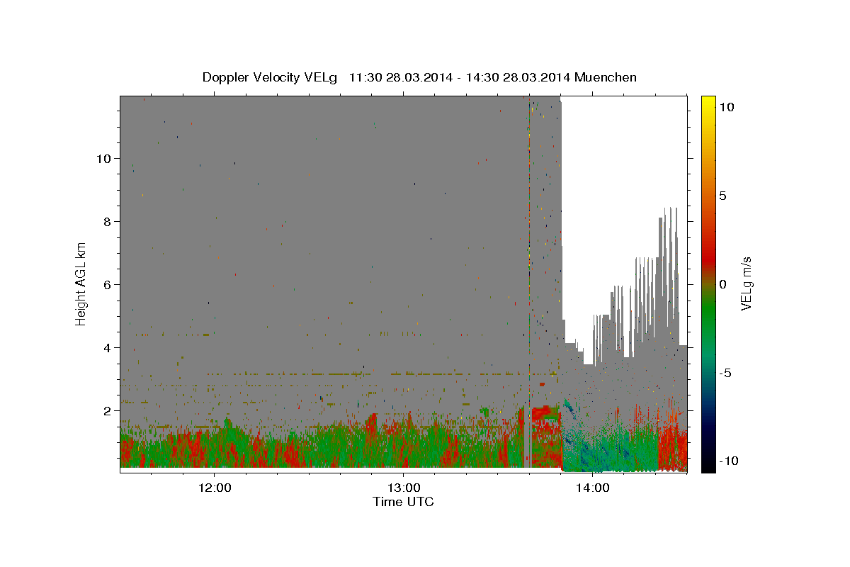
Task: Click the height tick label 8
Action: pyautogui.click(x=106, y=221)
